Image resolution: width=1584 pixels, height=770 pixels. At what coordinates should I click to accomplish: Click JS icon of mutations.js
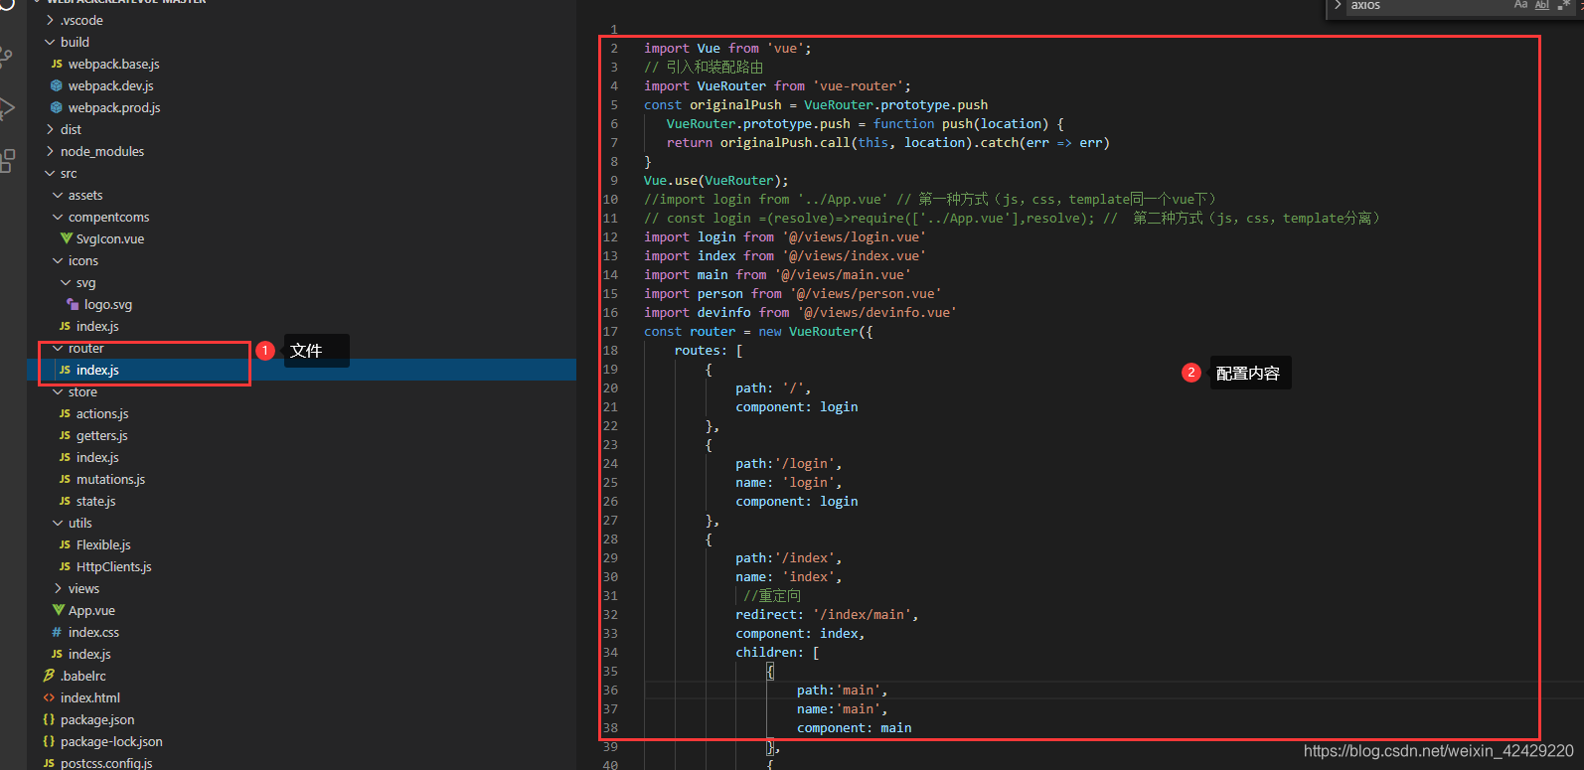(65, 479)
